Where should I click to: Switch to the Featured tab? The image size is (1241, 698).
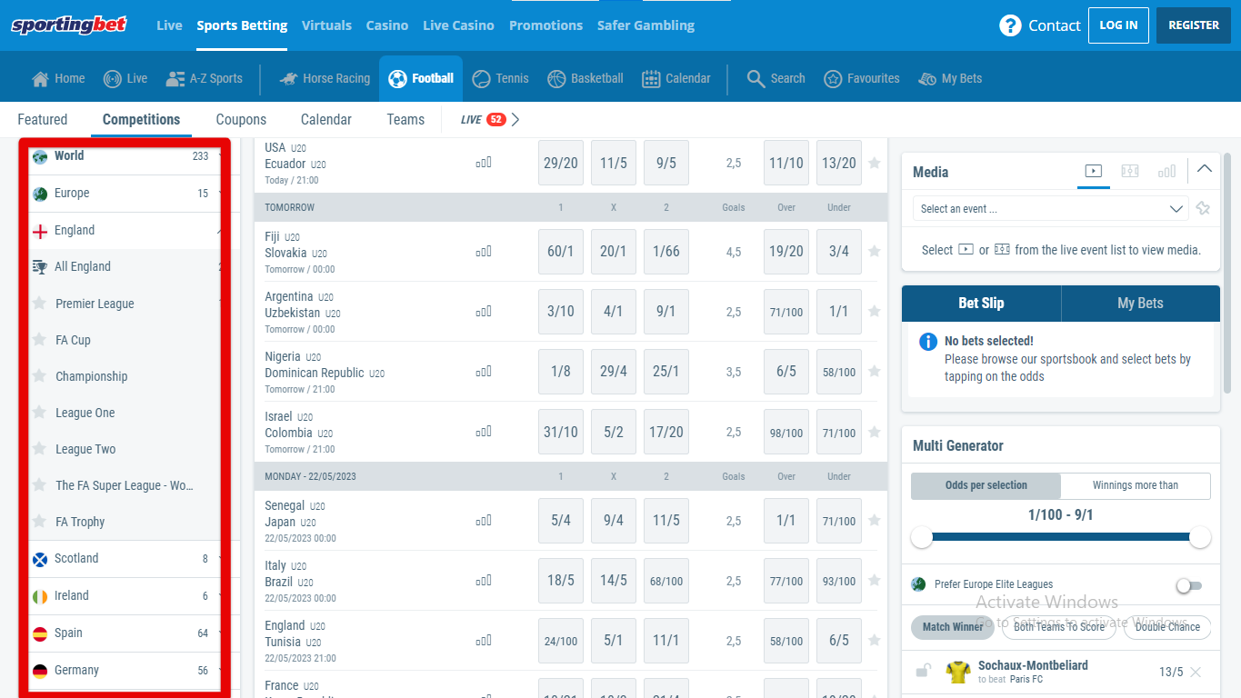(x=43, y=119)
